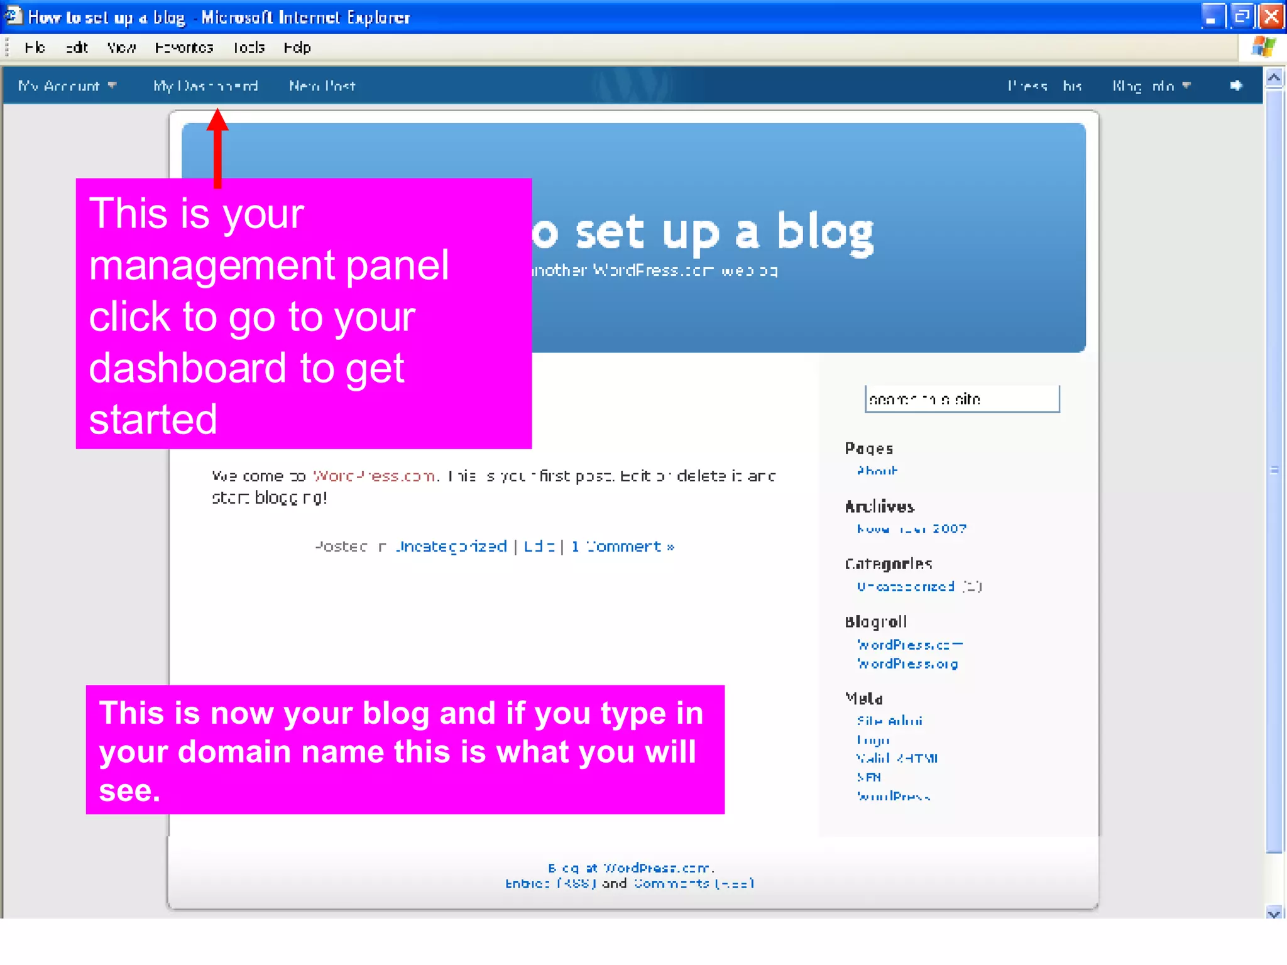The width and height of the screenshot is (1287, 965).
Task: Click the WordPress.com link in the post
Action: tap(375, 476)
